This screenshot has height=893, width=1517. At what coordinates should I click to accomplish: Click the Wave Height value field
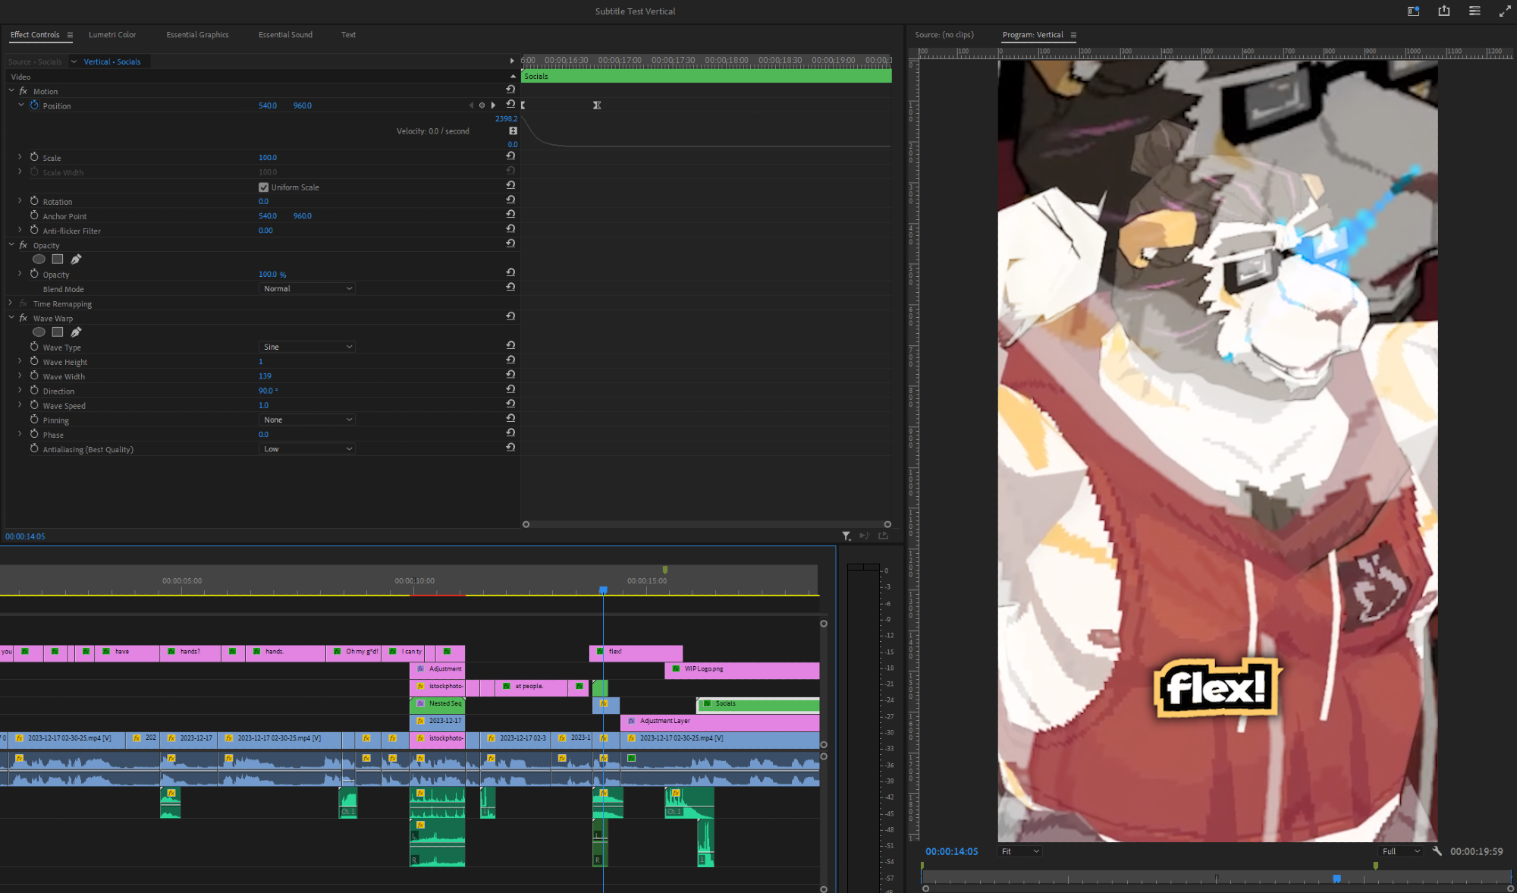tap(261, 362)
